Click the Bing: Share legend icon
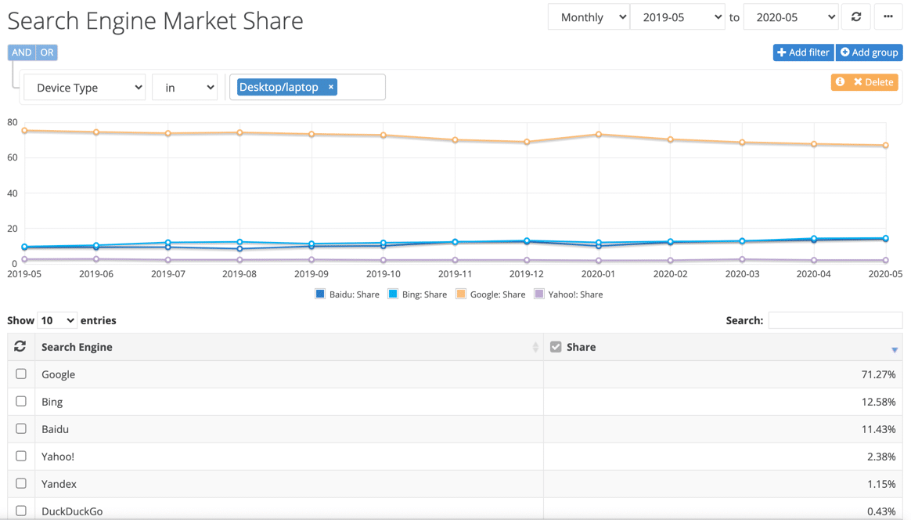Screen dimensions: 911x520 coord(392,294)
